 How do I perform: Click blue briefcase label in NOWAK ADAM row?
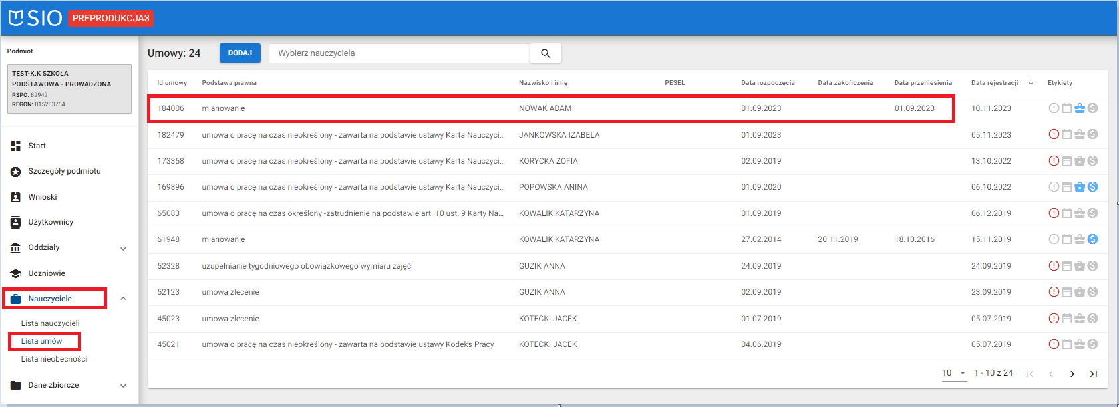click(x=1080, y=108)
